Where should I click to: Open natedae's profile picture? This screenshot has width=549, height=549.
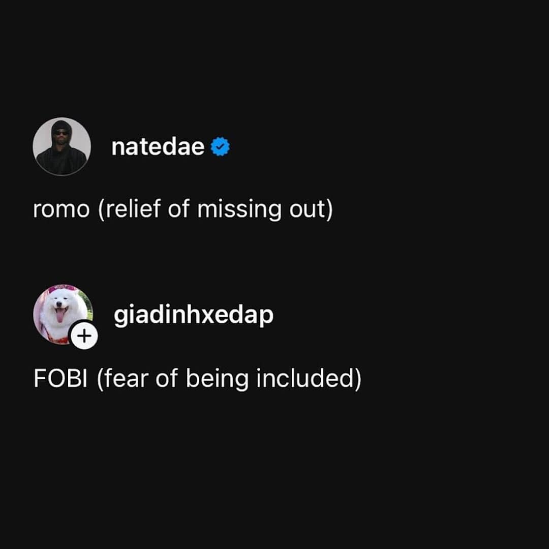(x=62, y=147)
